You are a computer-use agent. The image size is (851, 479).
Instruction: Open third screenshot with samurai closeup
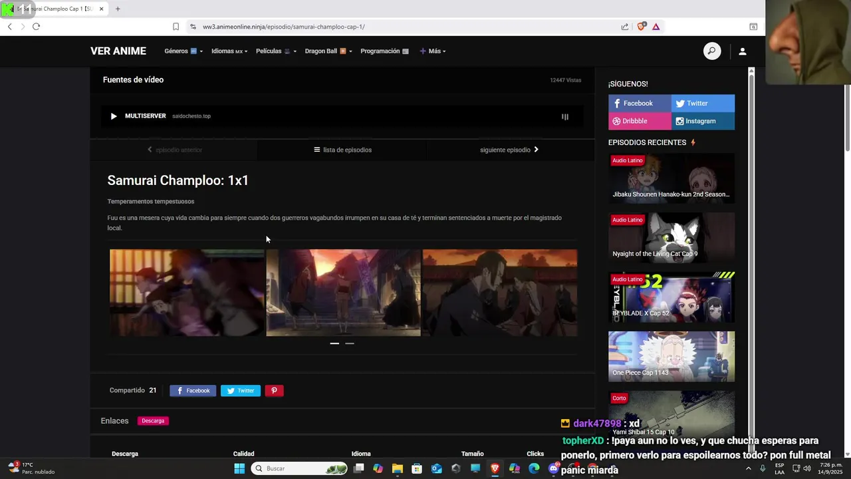(x=500, y=293)
